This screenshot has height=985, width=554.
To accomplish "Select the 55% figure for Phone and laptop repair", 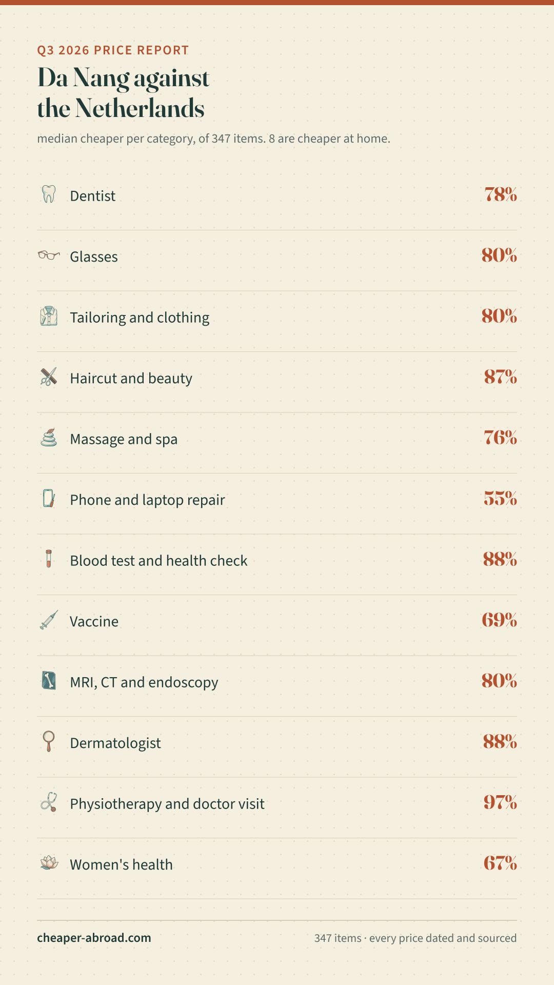I will 500,499.
